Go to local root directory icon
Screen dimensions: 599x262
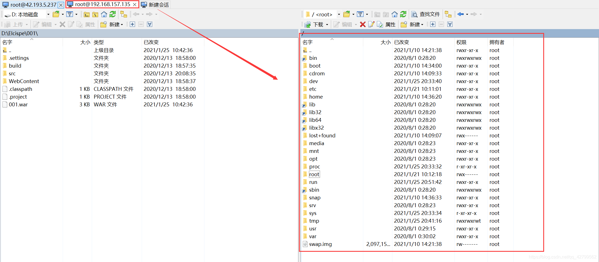[95, 14]
